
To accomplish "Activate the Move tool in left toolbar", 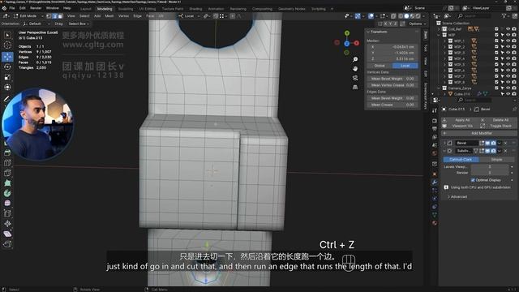I will point(7,57).
